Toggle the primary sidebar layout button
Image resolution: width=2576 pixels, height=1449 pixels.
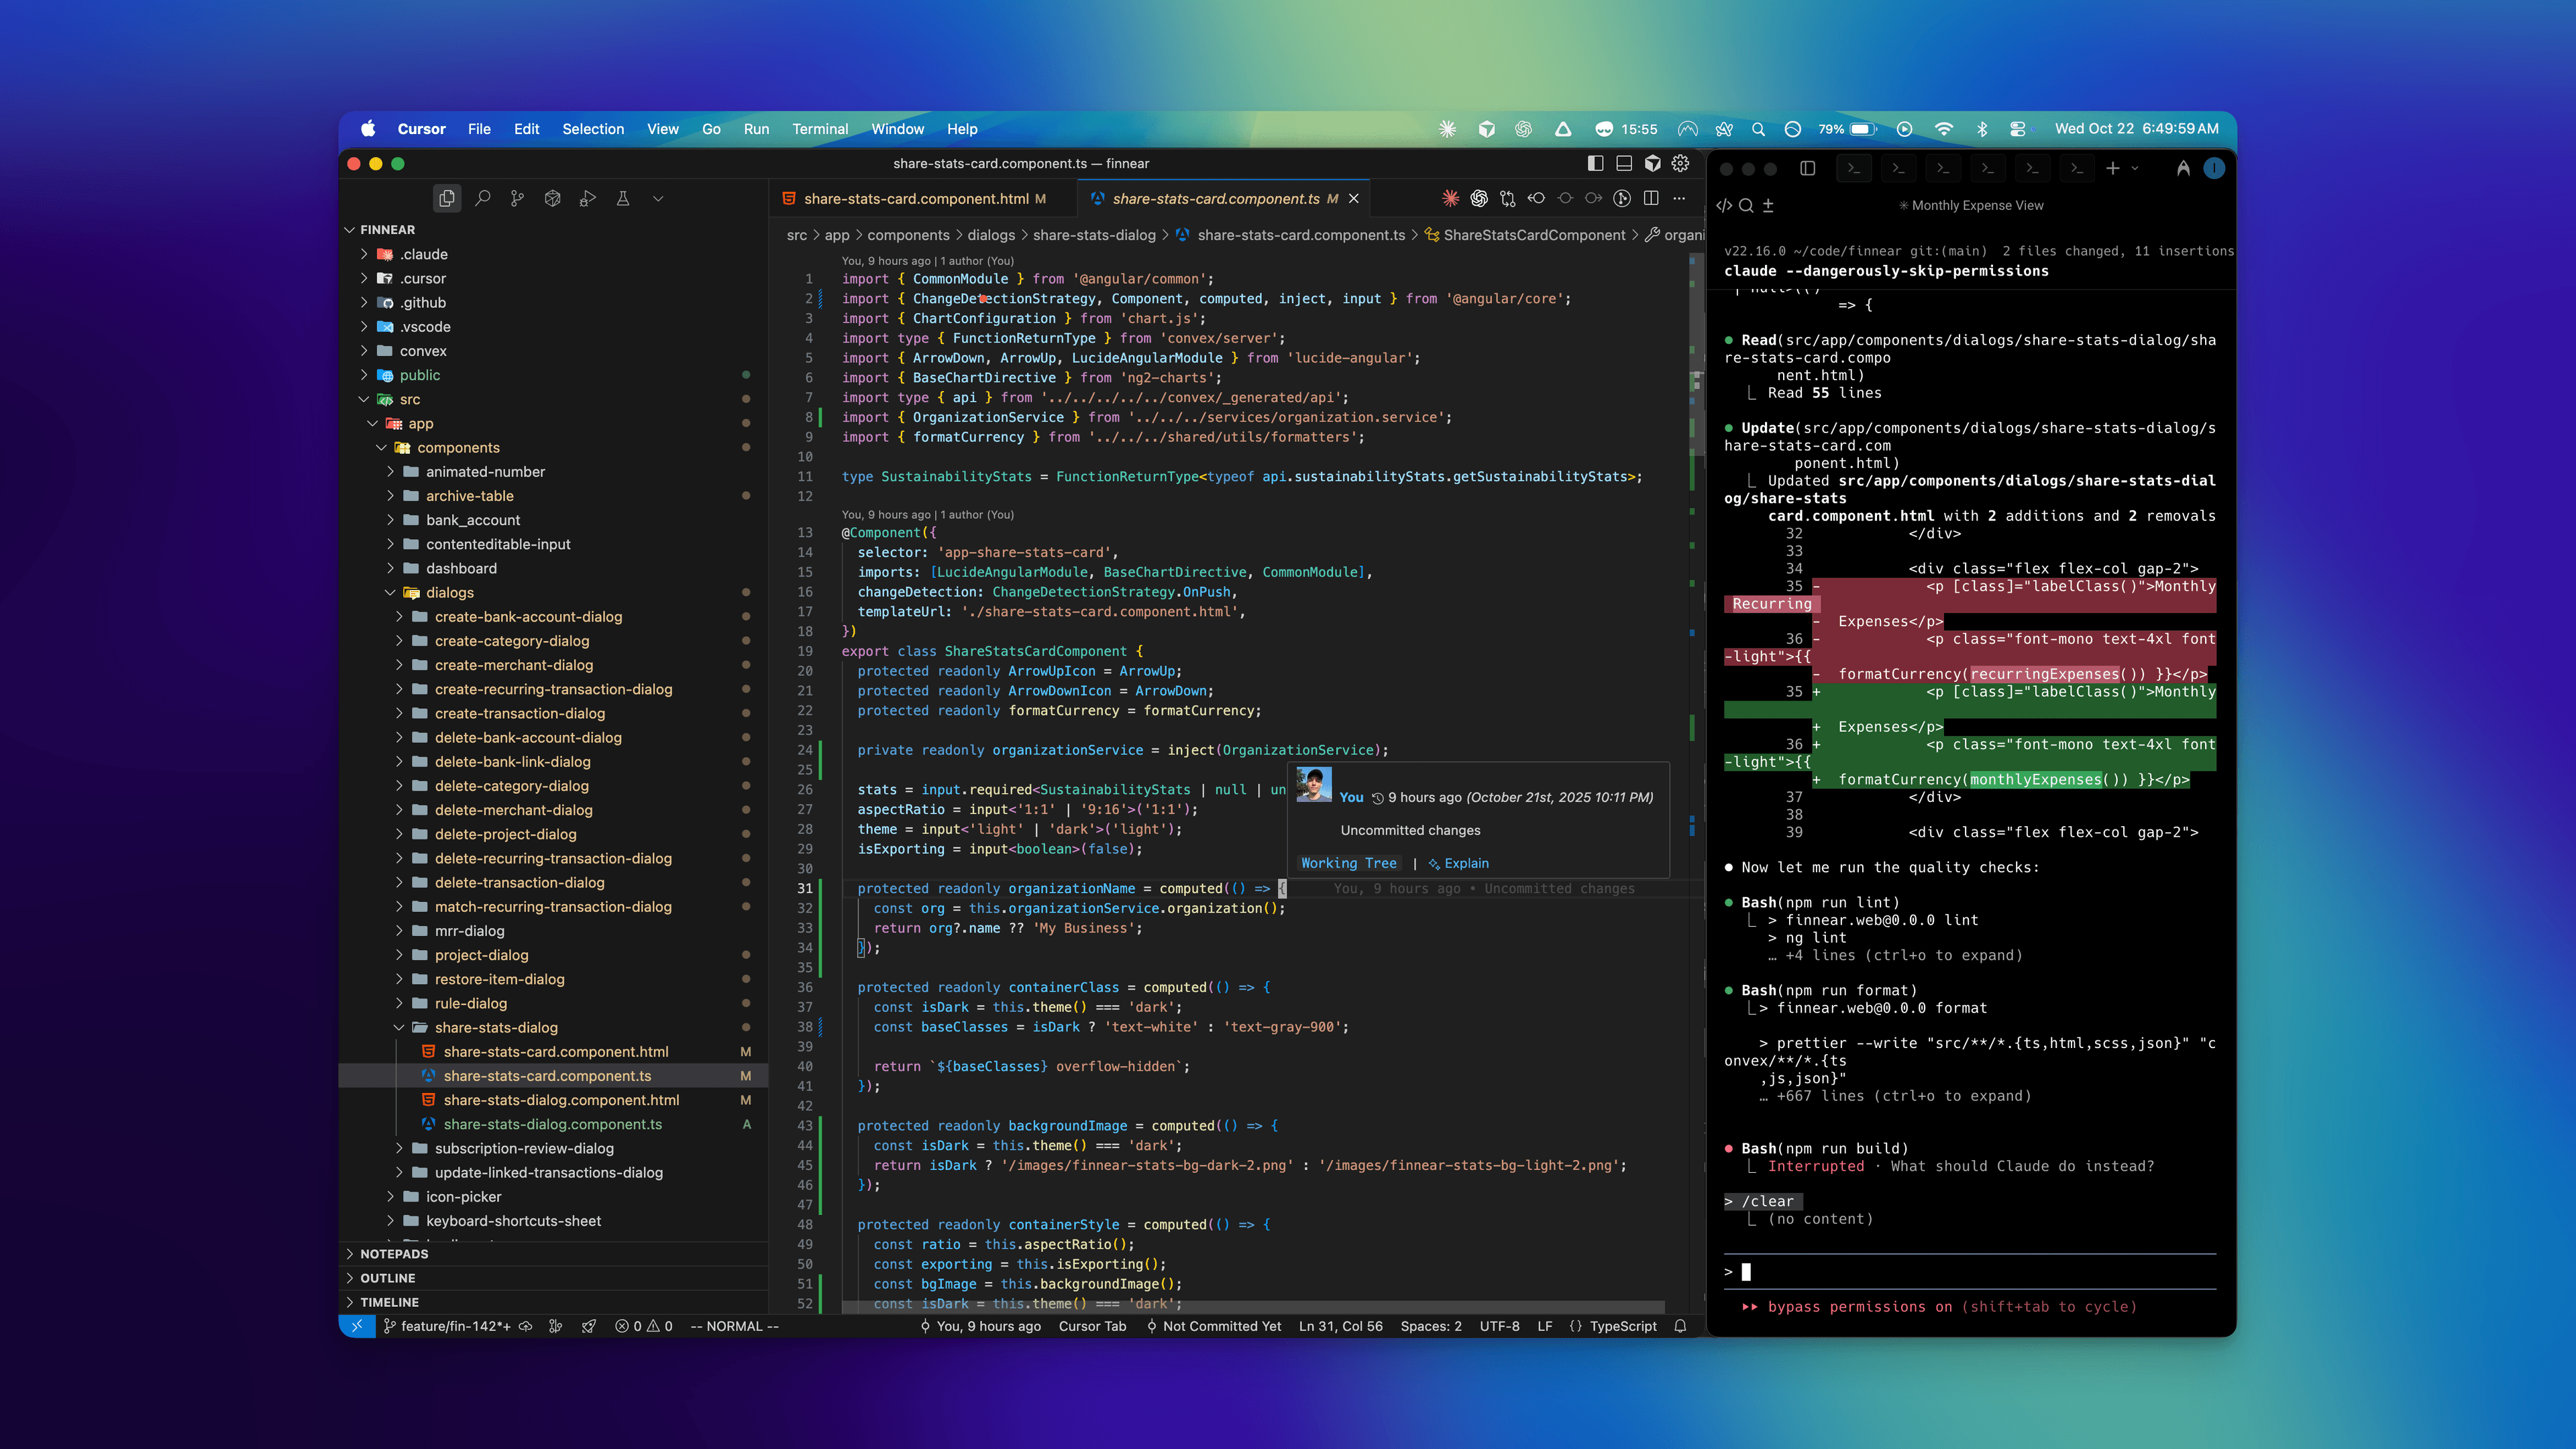[x=1595, y=163]
